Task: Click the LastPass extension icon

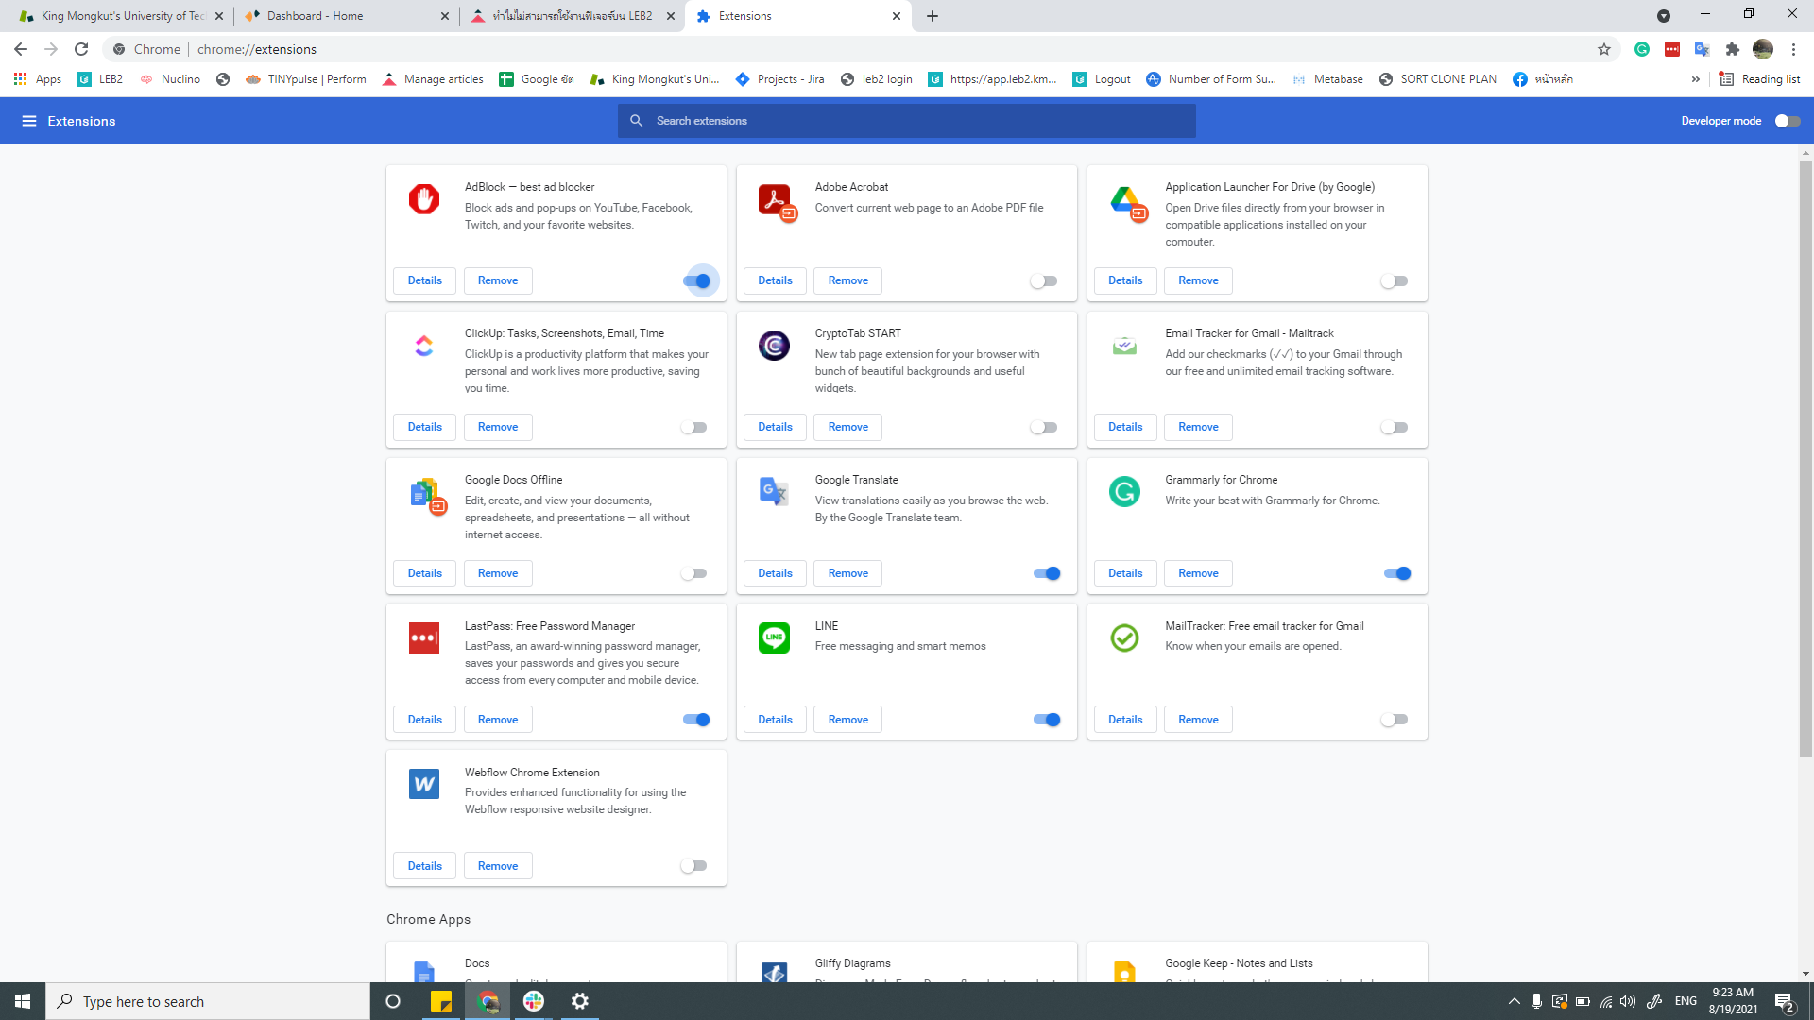Action: (424, 637)
